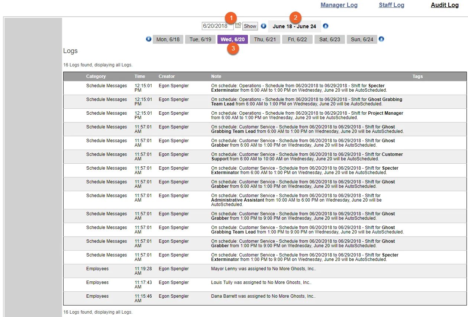Click the Administrative Assistant shift note
Image resolution: width=468 pixels, height=317 pixels.
(x=296, y=200)
